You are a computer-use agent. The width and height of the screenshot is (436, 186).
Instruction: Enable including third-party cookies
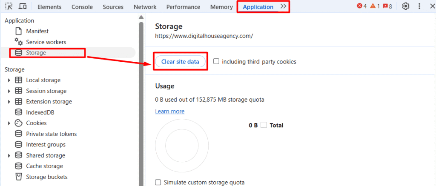[x=216, y=61]
